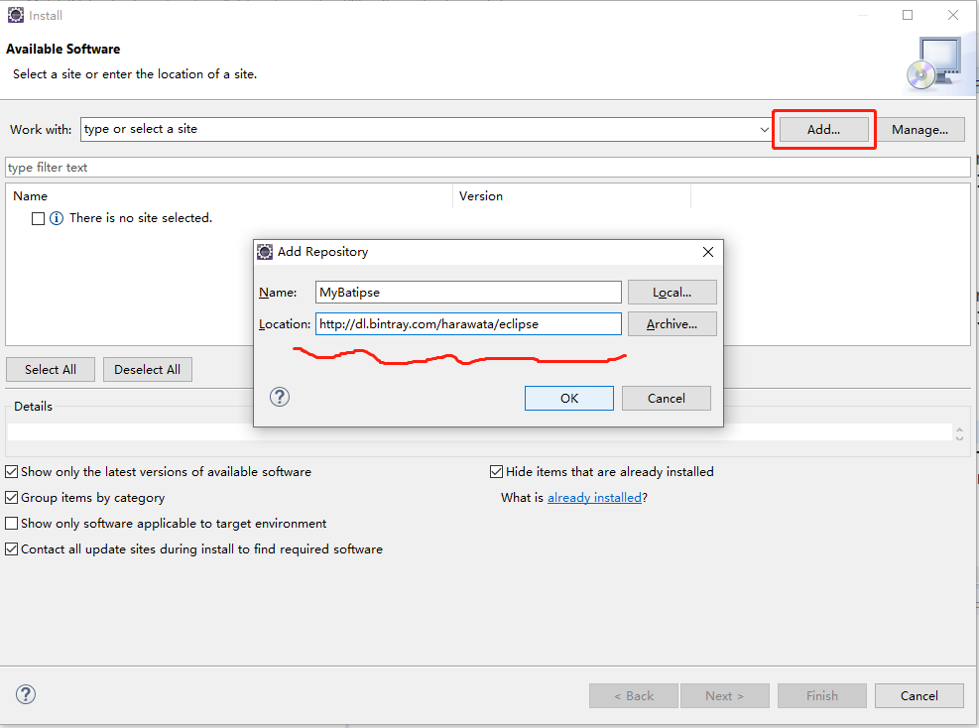
Task: Click the 'Select All' button
Action: pyautogui.click(x=50, y=369)
